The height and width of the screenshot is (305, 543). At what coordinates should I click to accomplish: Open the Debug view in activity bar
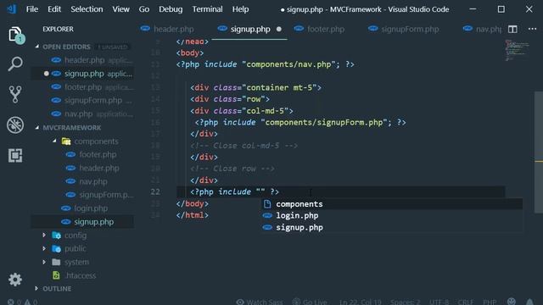coord(15,125)
